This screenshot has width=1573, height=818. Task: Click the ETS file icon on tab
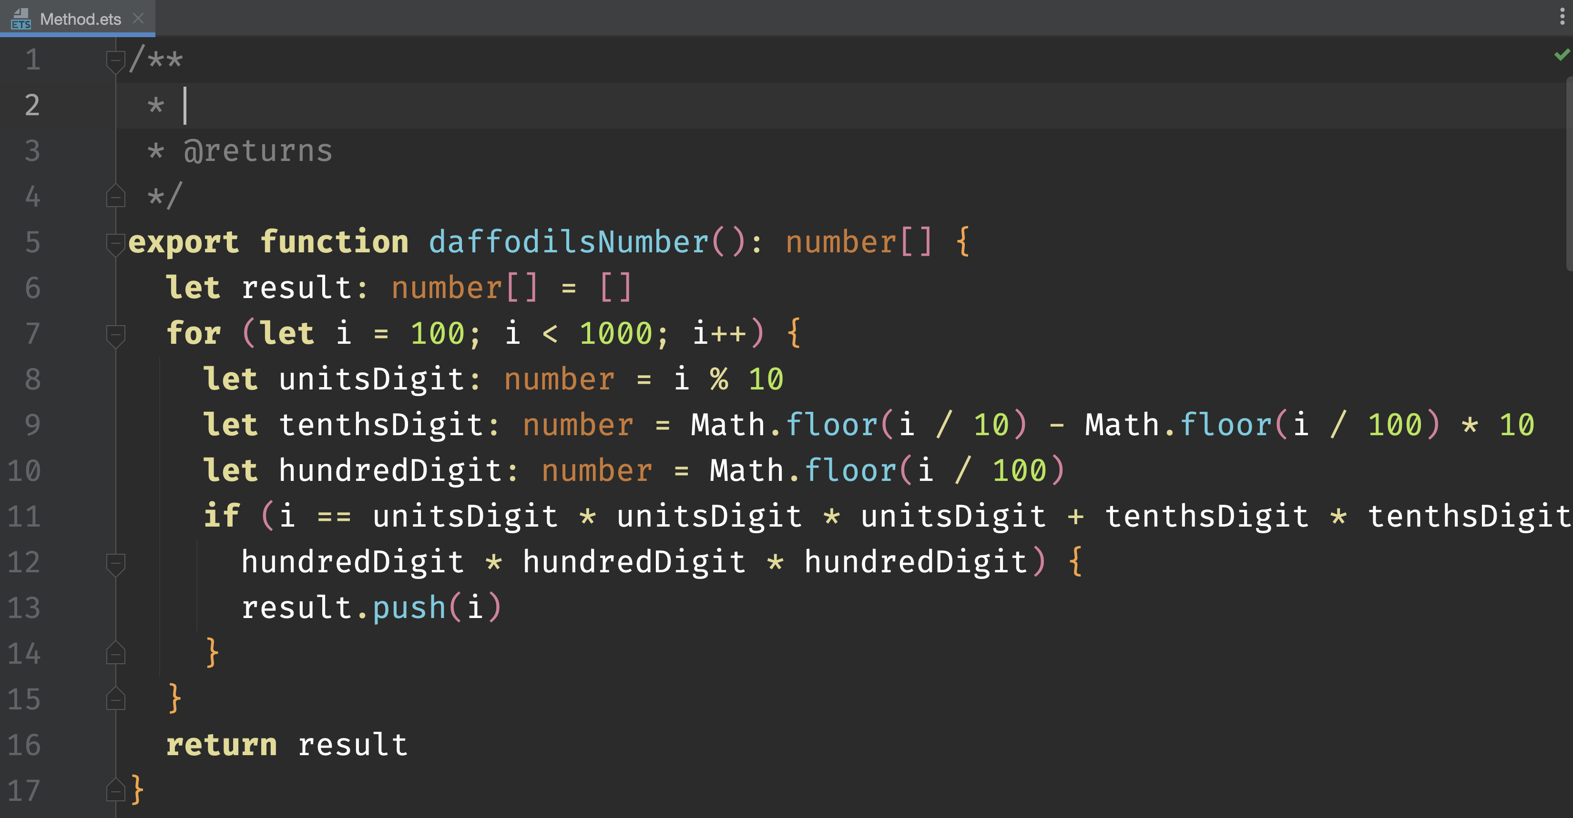[21, 19]
